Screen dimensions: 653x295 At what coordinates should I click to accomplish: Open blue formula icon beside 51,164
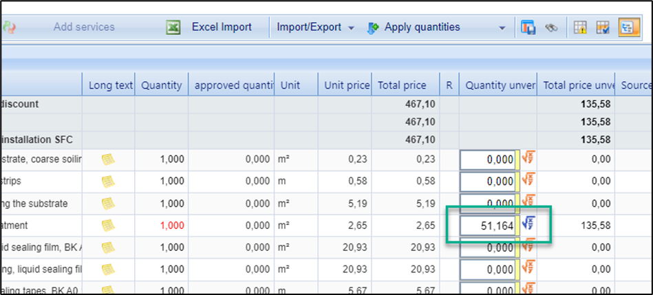(529, 224)
